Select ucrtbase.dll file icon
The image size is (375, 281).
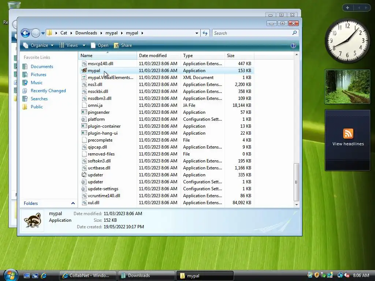point(84,168)
